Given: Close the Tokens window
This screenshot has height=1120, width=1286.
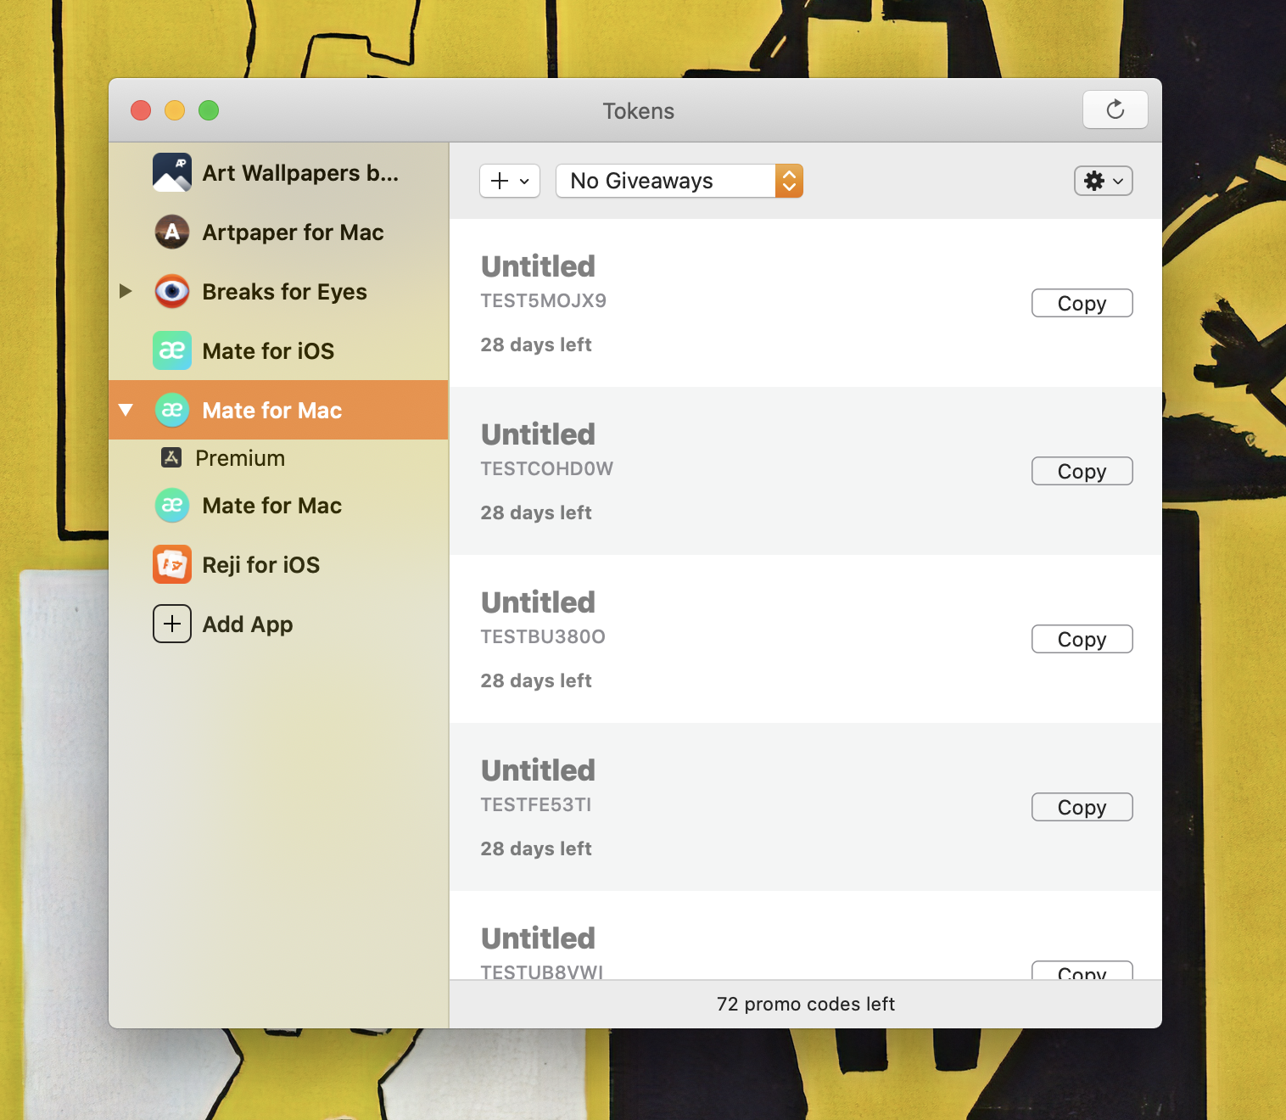Looking at the screenshot, I should coord(141,110).
